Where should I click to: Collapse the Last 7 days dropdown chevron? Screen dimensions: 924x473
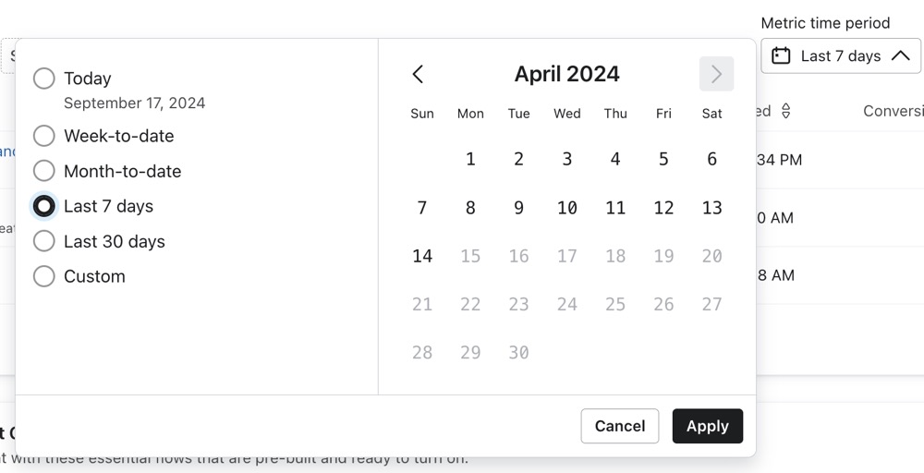[900, 56]
